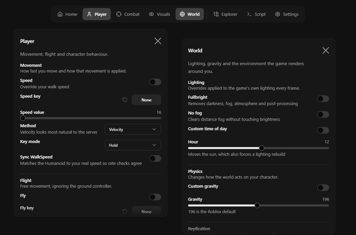Click the Speed key None button

146,100
